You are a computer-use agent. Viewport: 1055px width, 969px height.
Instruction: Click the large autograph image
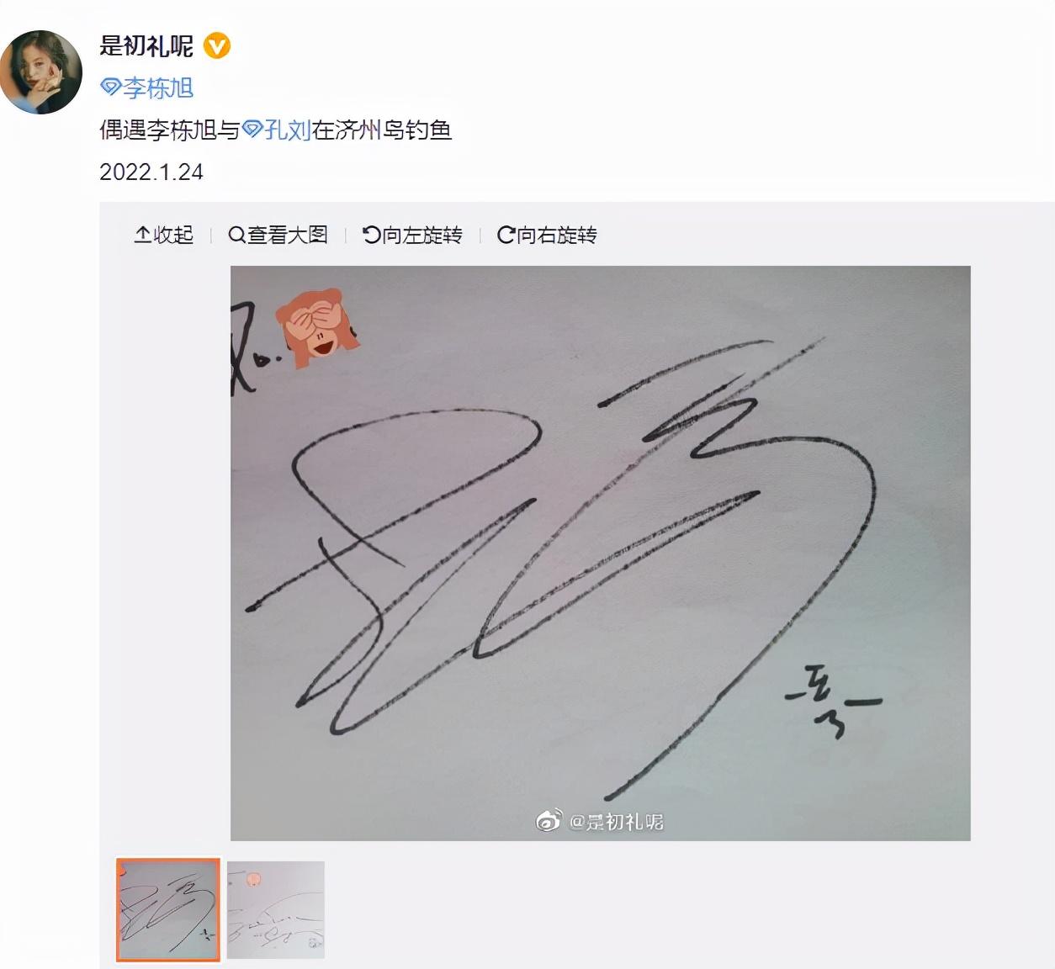click(600, 553)
